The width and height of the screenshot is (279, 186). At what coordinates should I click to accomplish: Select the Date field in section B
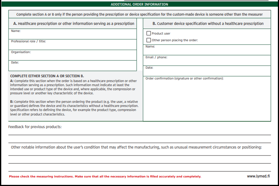(207, 71)
